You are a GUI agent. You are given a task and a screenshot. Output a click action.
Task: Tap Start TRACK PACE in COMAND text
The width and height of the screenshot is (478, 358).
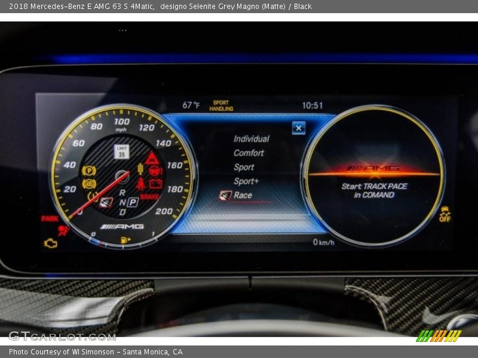[374, 190]
